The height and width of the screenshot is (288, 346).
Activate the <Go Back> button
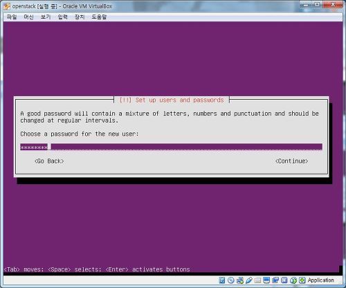(x=49, y=161)
